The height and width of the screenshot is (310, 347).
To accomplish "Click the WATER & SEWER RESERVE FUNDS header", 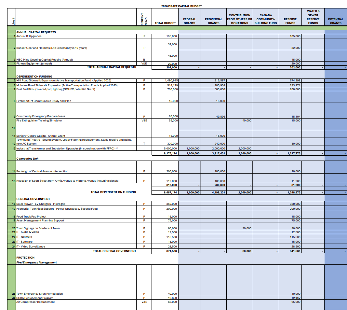I will pyautogui.click(x=313, y=17).
